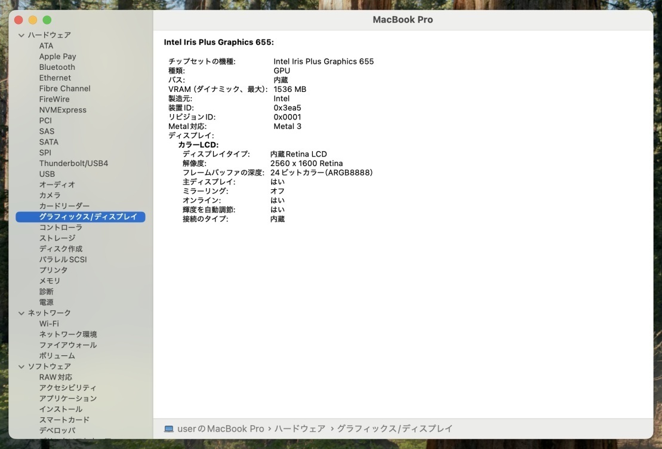
Task: Click the 2560 x 1600 Retina resolution value
Action: pyautogui.click(x=306, y=164)
